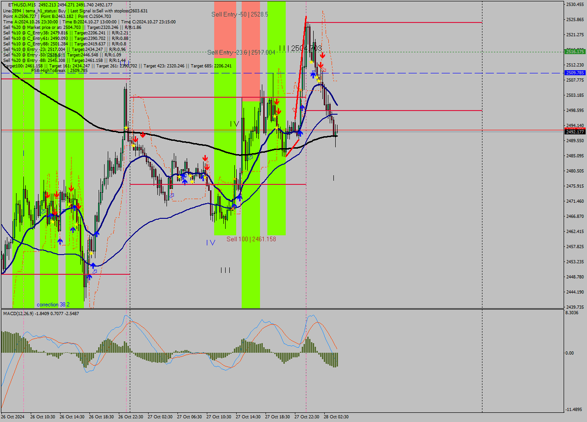Click the blue 2509.785 price tag
The width and height of the screenshot is (587, 422).
[575, 72]
